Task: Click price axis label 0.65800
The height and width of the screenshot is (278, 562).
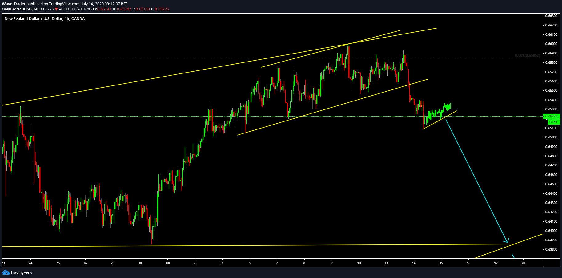Action: point(551,62)
